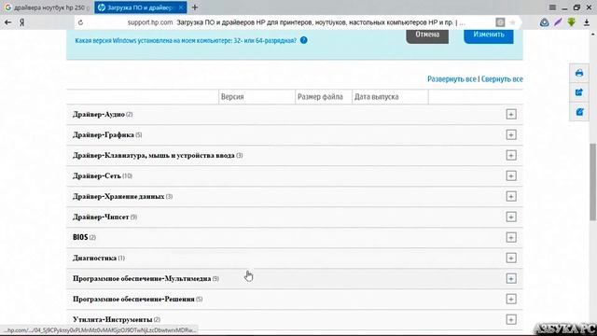This screenshot has width=597, height=336.
Task: Switch to the Google search tab for HP 250 drivers
Action: click(x=47, y=7)
